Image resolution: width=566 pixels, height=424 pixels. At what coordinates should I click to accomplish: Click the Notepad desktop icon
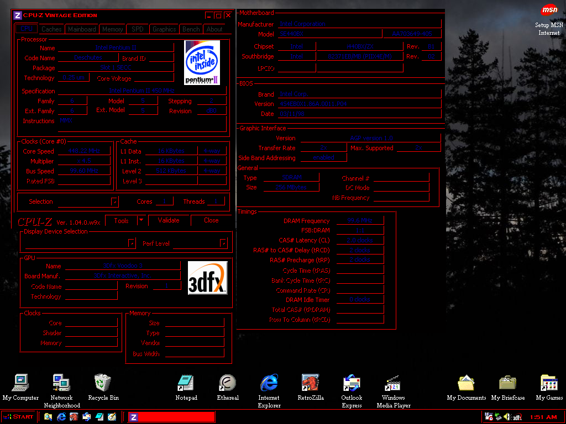point(186,383)
